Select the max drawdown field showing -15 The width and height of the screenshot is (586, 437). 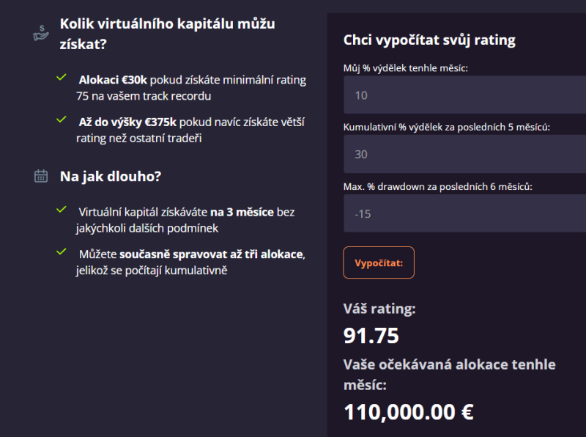click(x=464, y=214)
